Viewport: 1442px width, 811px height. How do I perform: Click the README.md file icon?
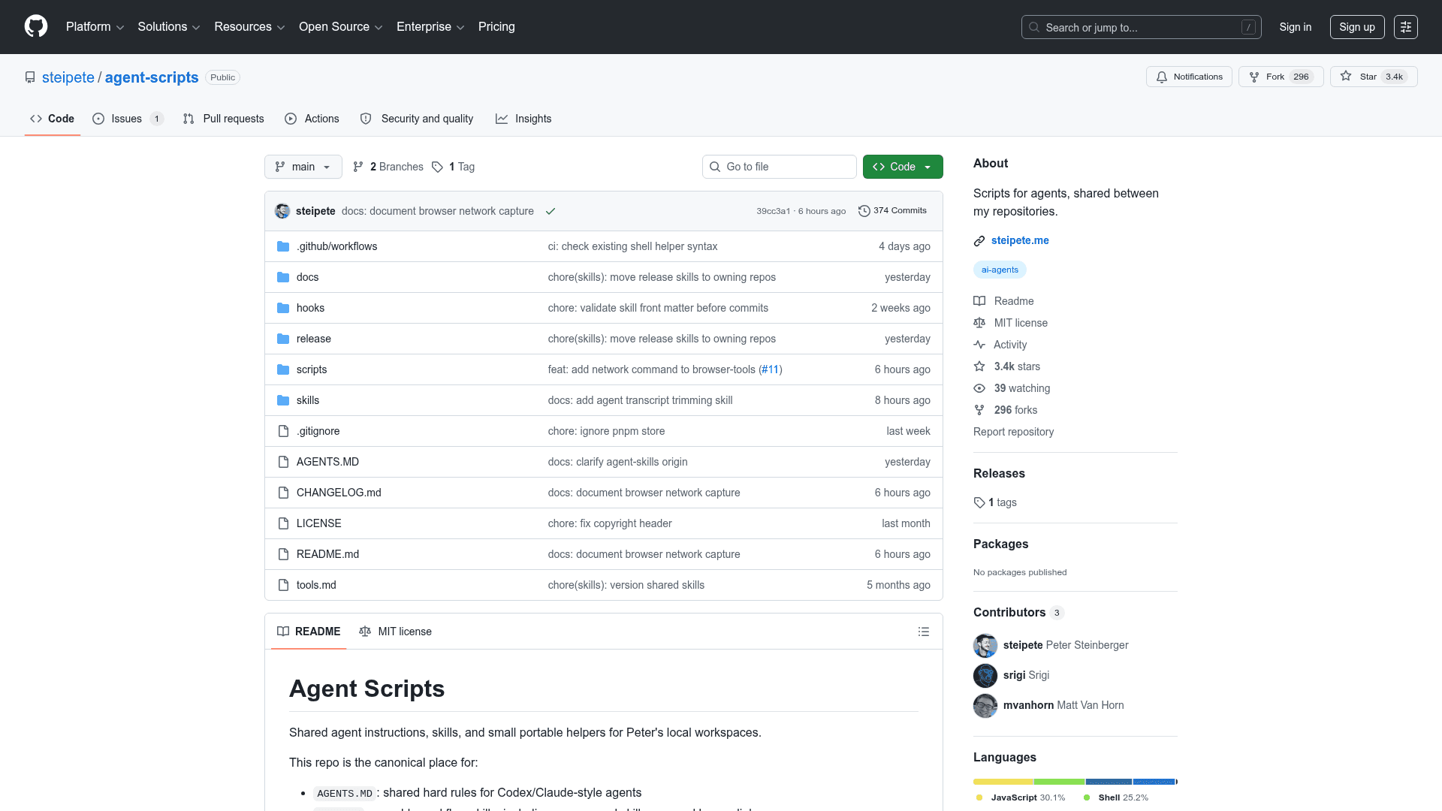pos(283,554)
